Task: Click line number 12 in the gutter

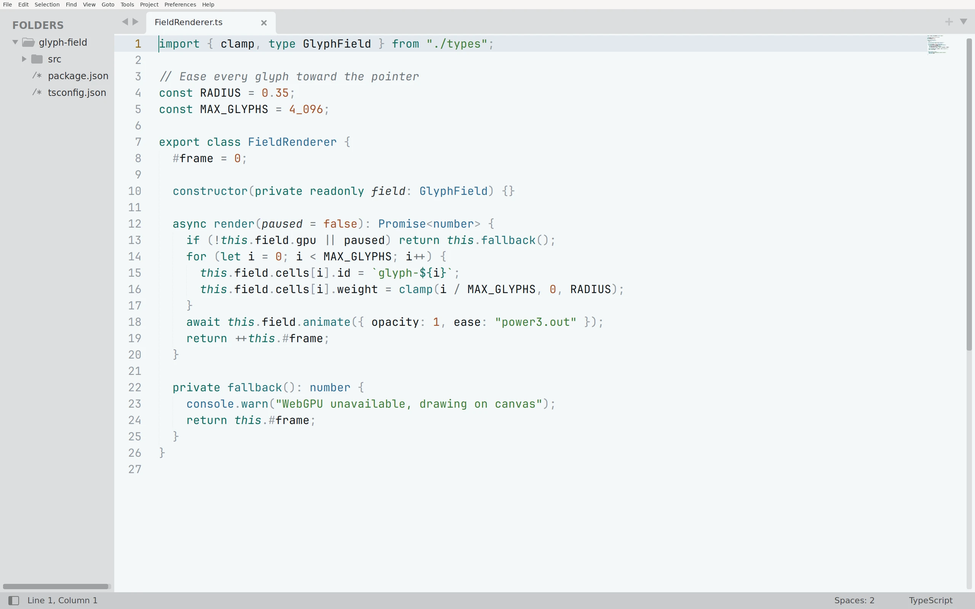Action: tap(134, 224)
